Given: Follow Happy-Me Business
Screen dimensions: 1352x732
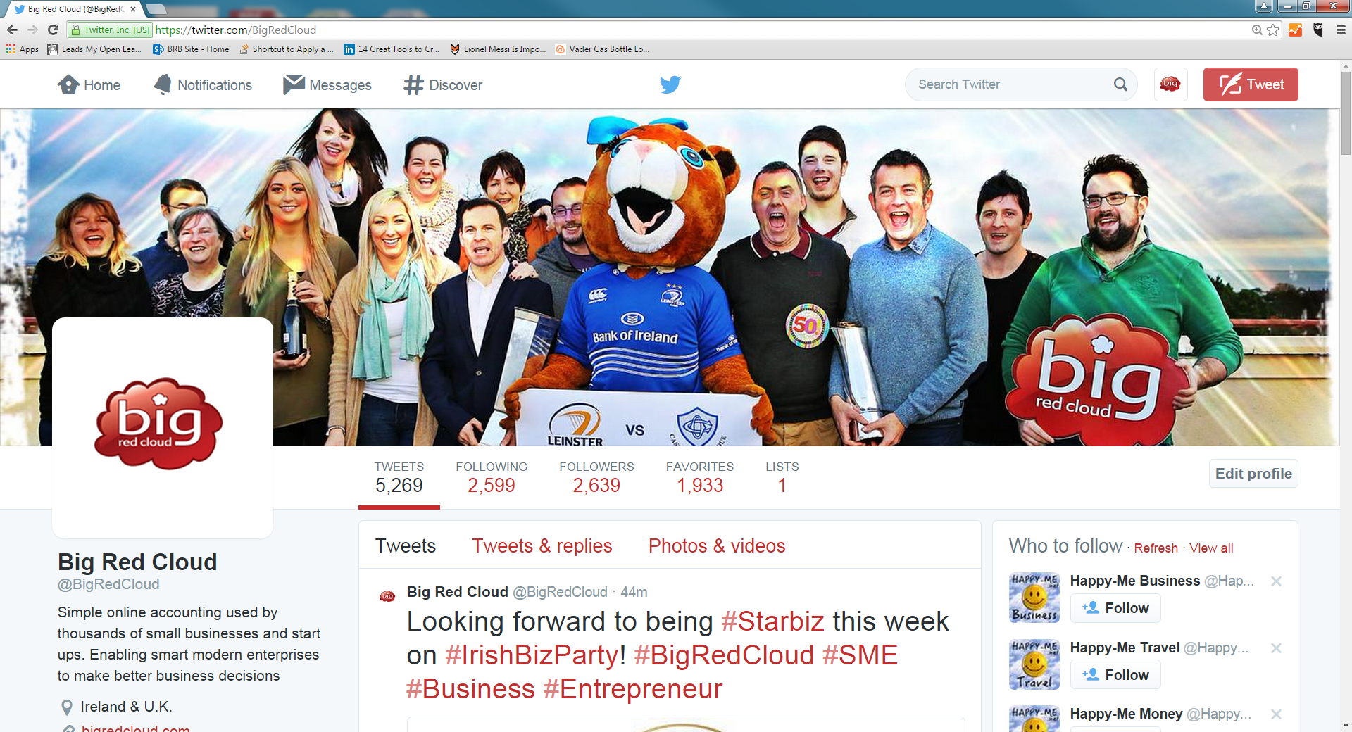Looking at the screenshot, I should [1115, 608].
